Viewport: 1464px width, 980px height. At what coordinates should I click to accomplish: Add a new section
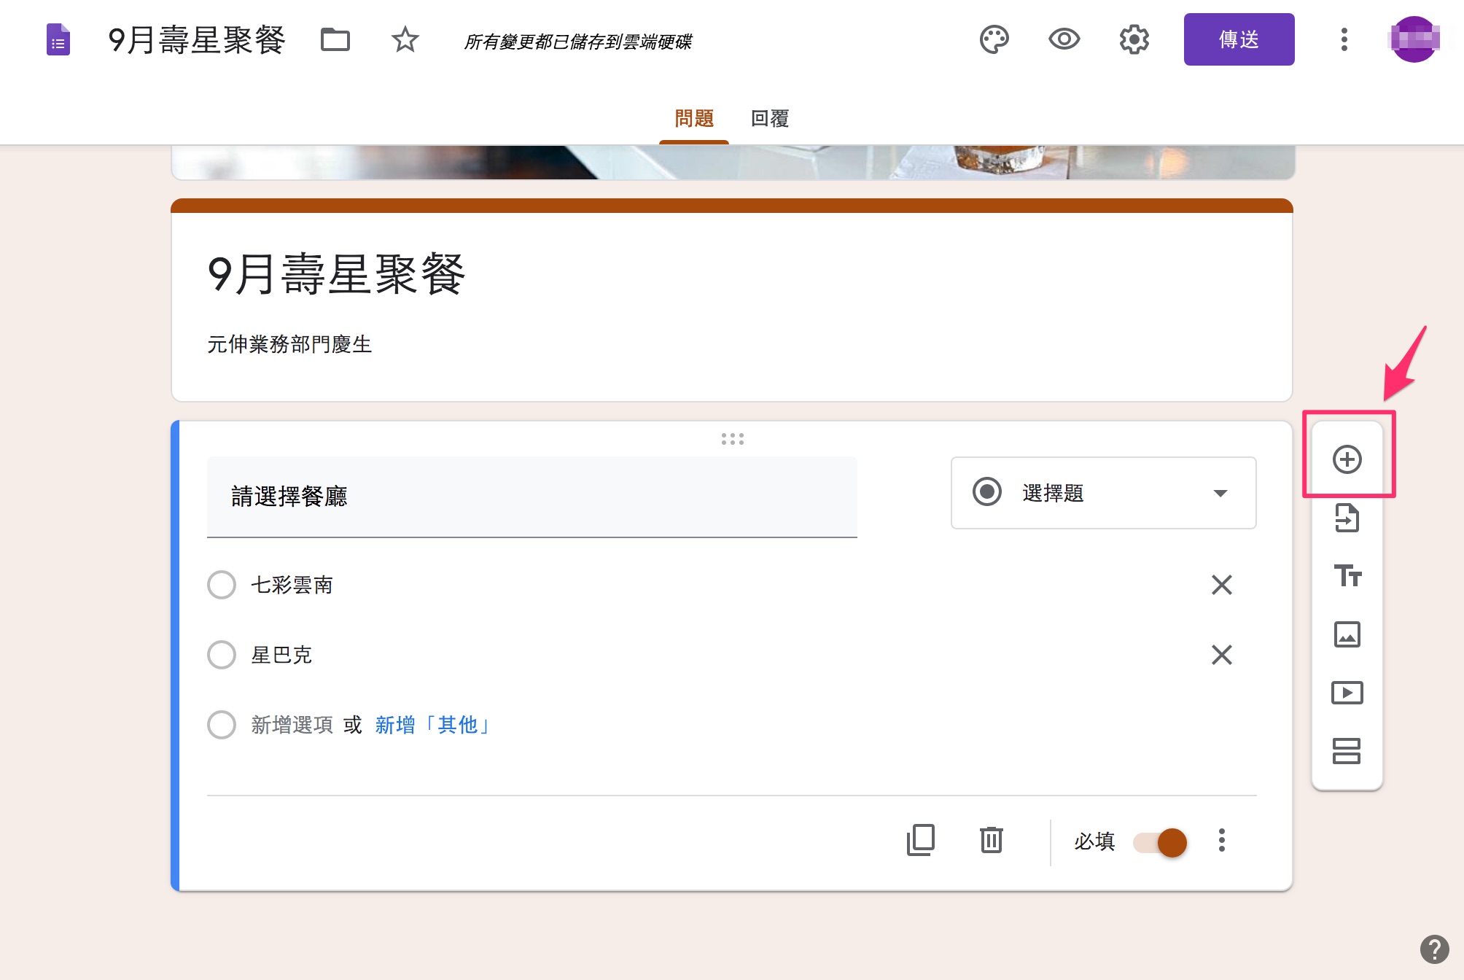pyautogui.click(x=1347, y=751)
